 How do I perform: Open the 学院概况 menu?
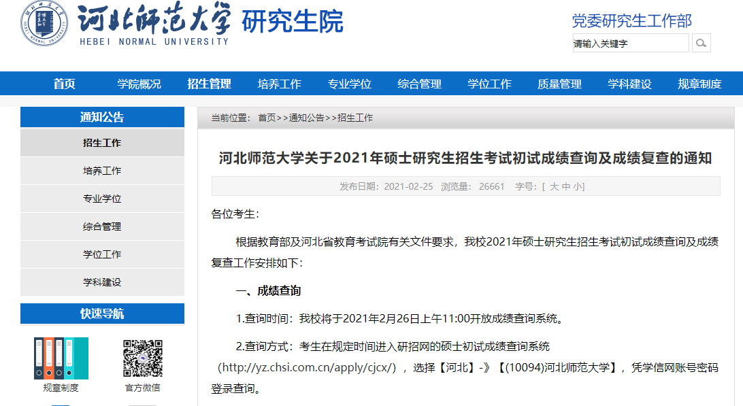coord(139,84)
